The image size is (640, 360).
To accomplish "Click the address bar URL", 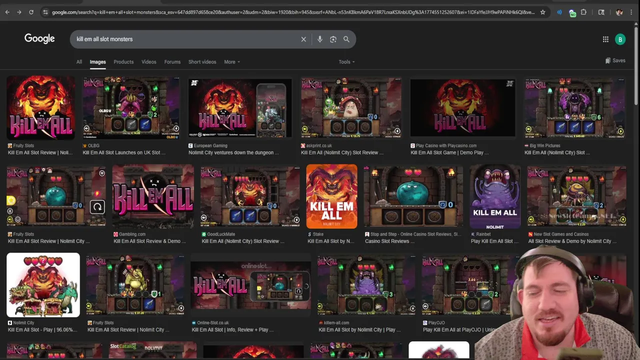I will pos(293,12).
